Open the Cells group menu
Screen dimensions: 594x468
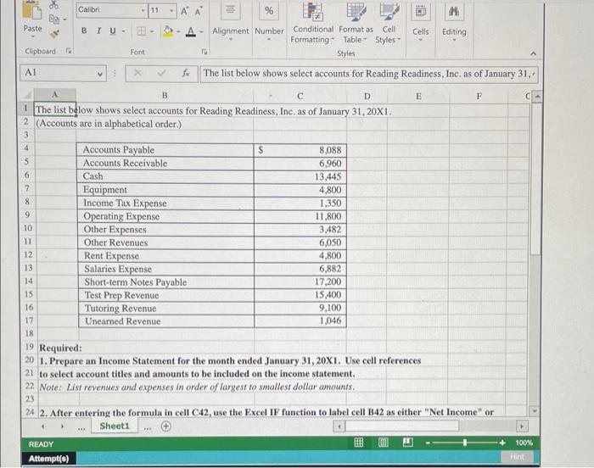pos(421,22)
